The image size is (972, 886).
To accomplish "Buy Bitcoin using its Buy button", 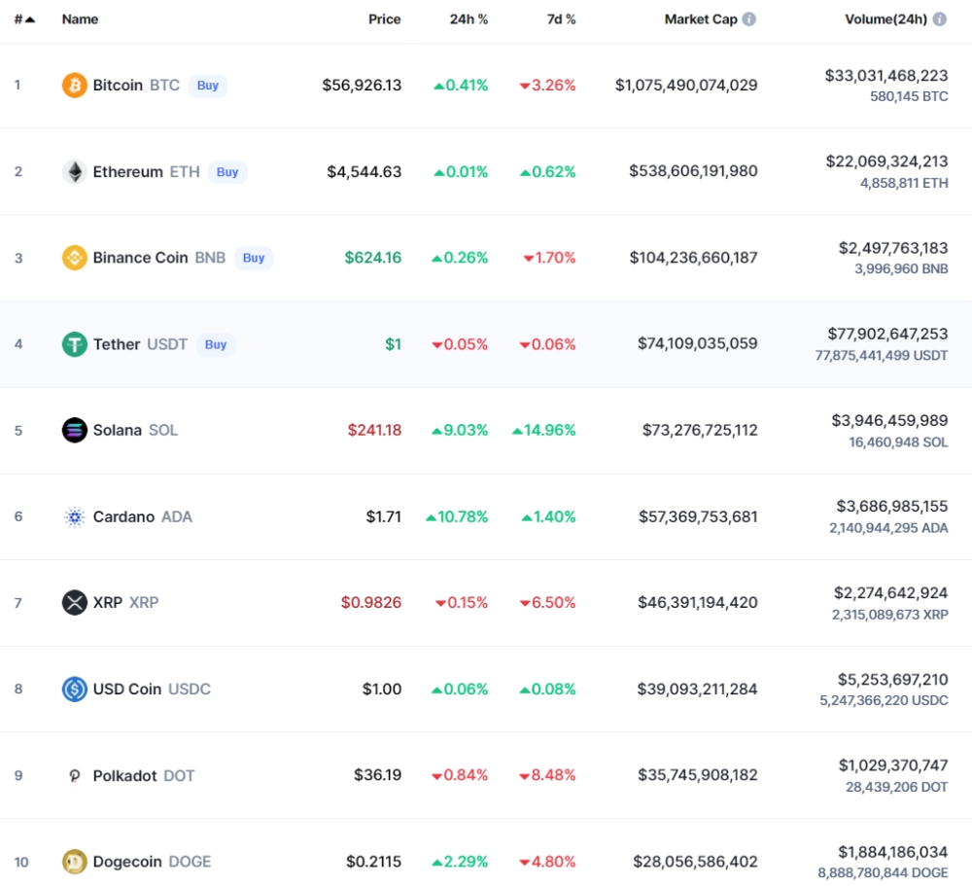I will point(208,85).
